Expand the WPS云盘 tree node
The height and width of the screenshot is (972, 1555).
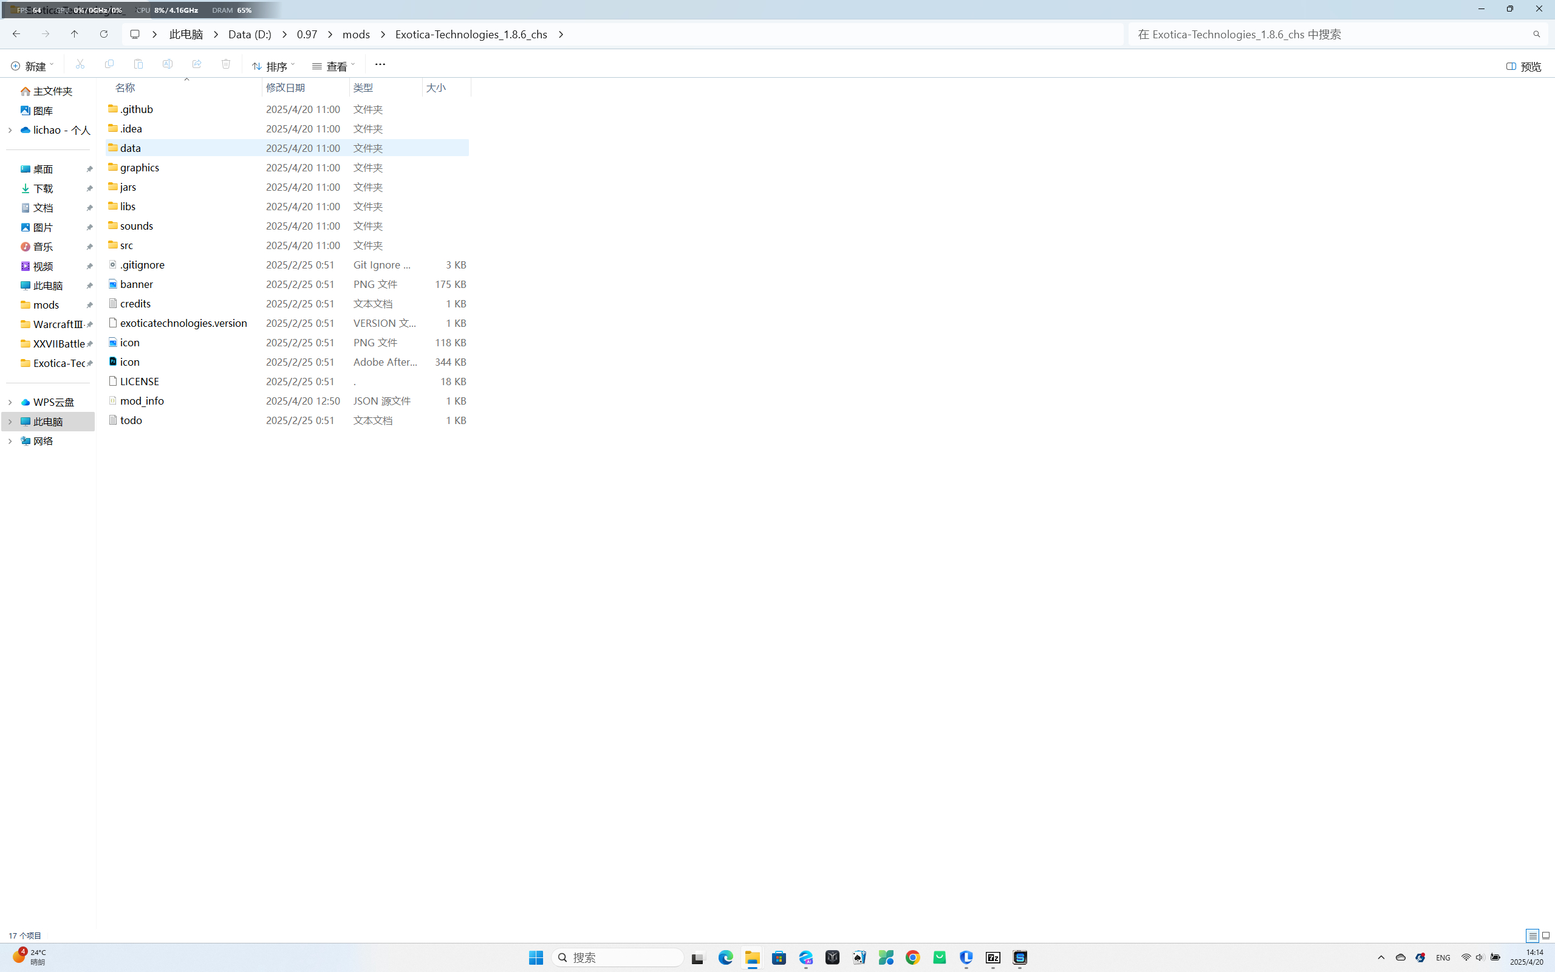[x=10, y=402]
